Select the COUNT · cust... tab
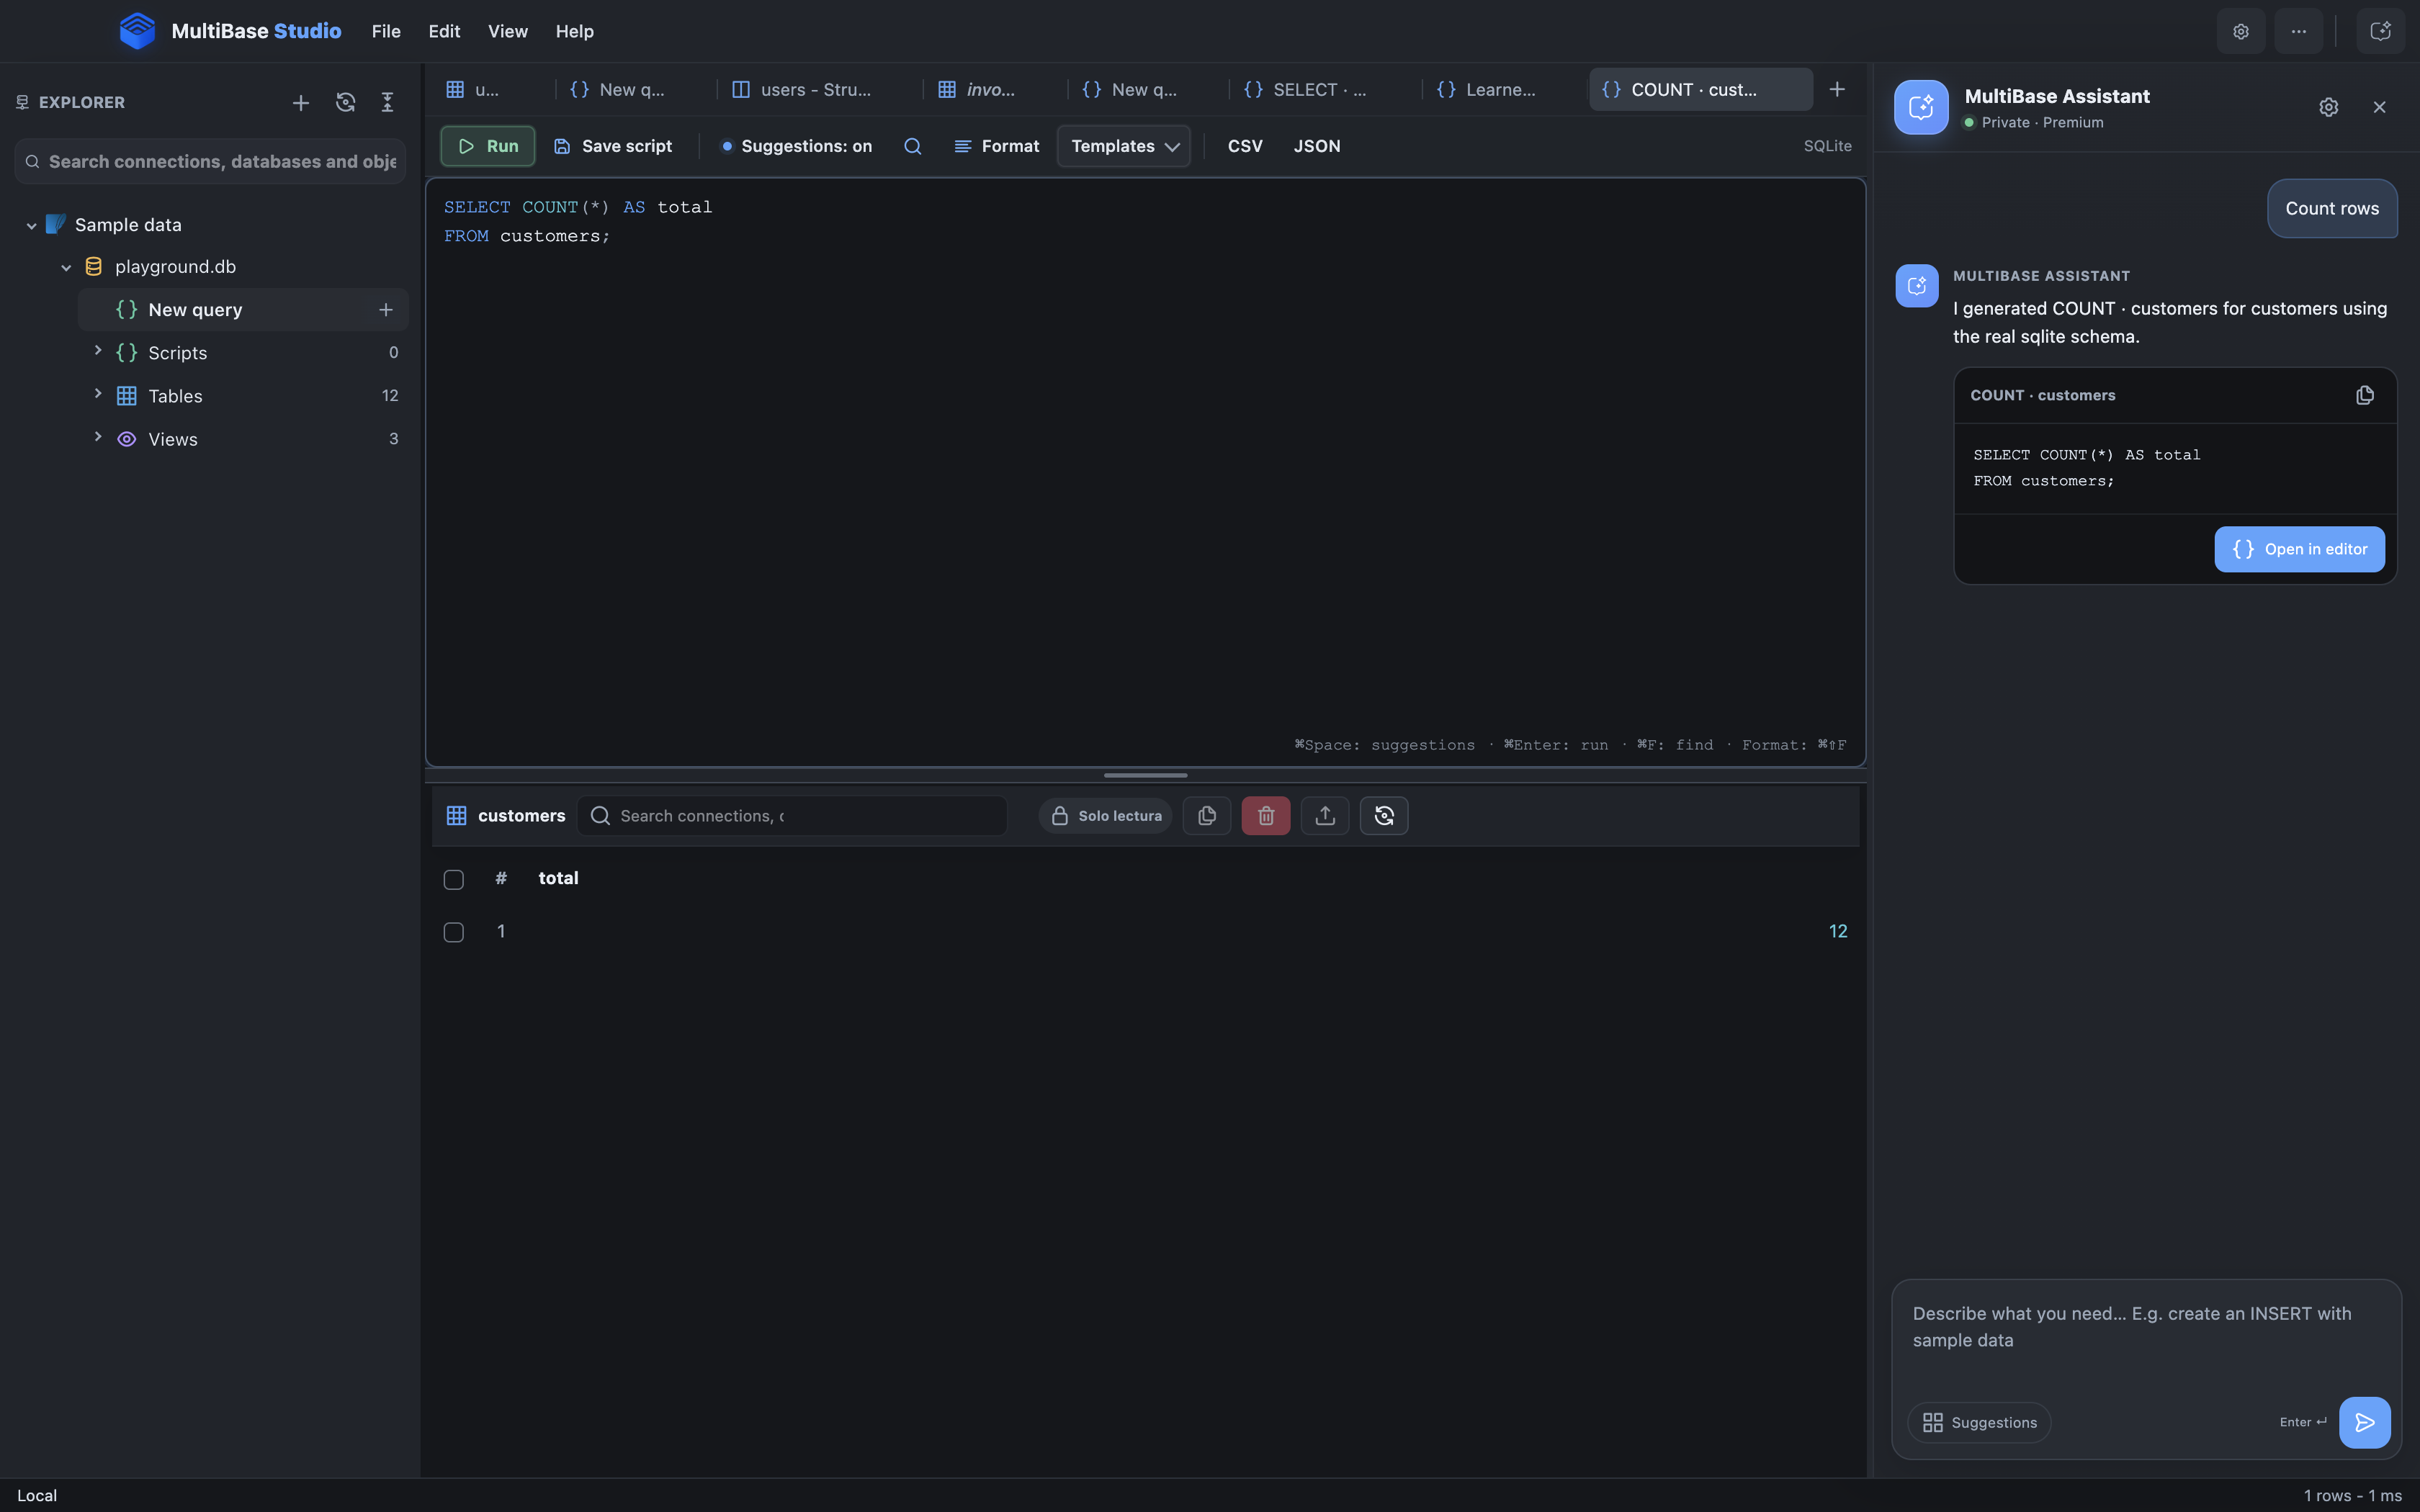Image resolution: width=2420 pixels, height=1512 pixels. (x=1701, y=89)
